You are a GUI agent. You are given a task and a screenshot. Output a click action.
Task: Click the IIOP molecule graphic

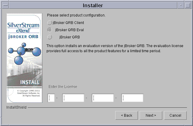coord(24,53)
